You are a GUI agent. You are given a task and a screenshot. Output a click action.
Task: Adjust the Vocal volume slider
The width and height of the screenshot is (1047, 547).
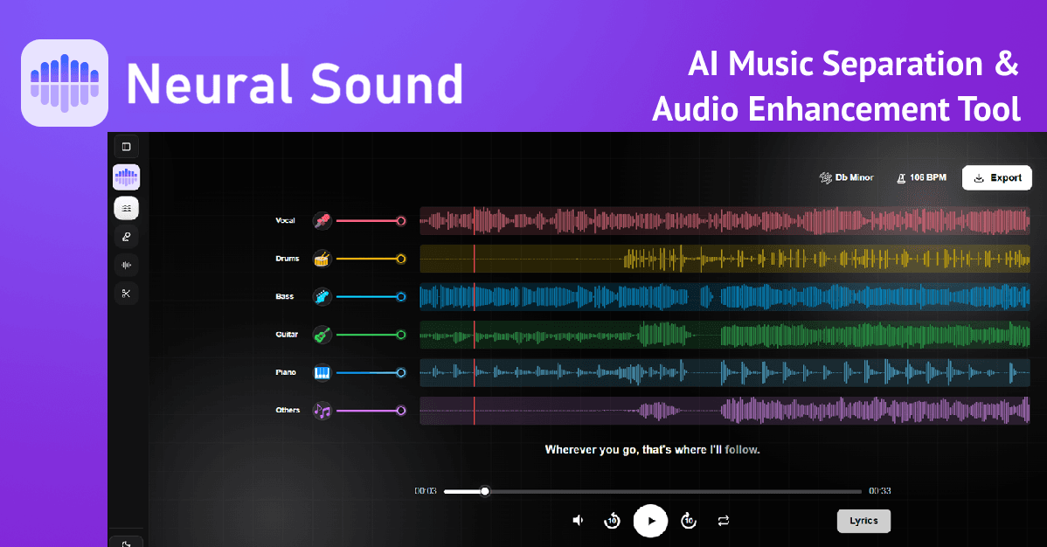pos(371,220)
